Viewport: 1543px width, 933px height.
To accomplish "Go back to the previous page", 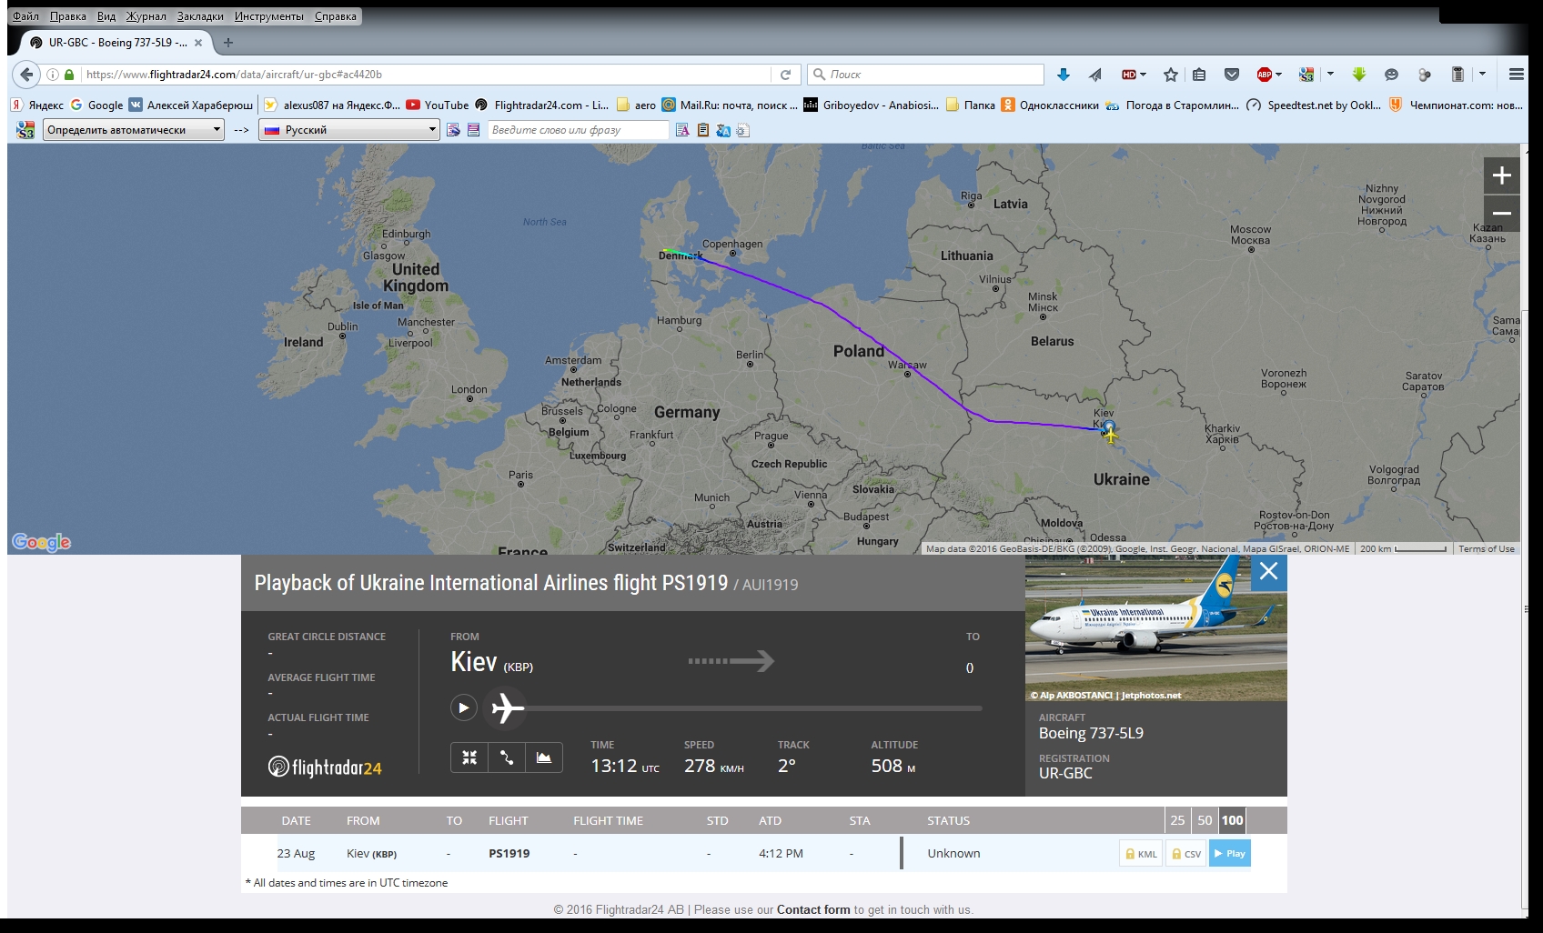I will click(x=26, y=75).
